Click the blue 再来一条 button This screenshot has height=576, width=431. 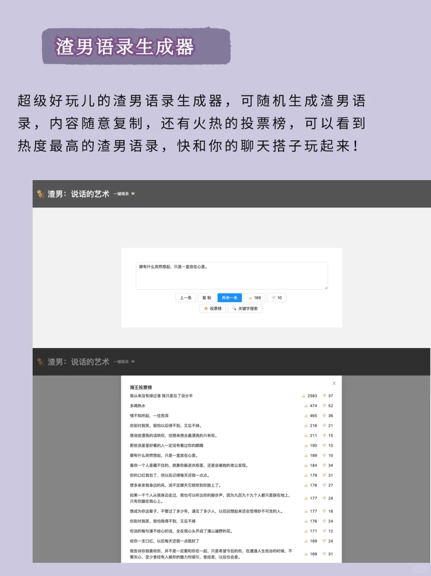pyautogui.click(x=229, y=297)
